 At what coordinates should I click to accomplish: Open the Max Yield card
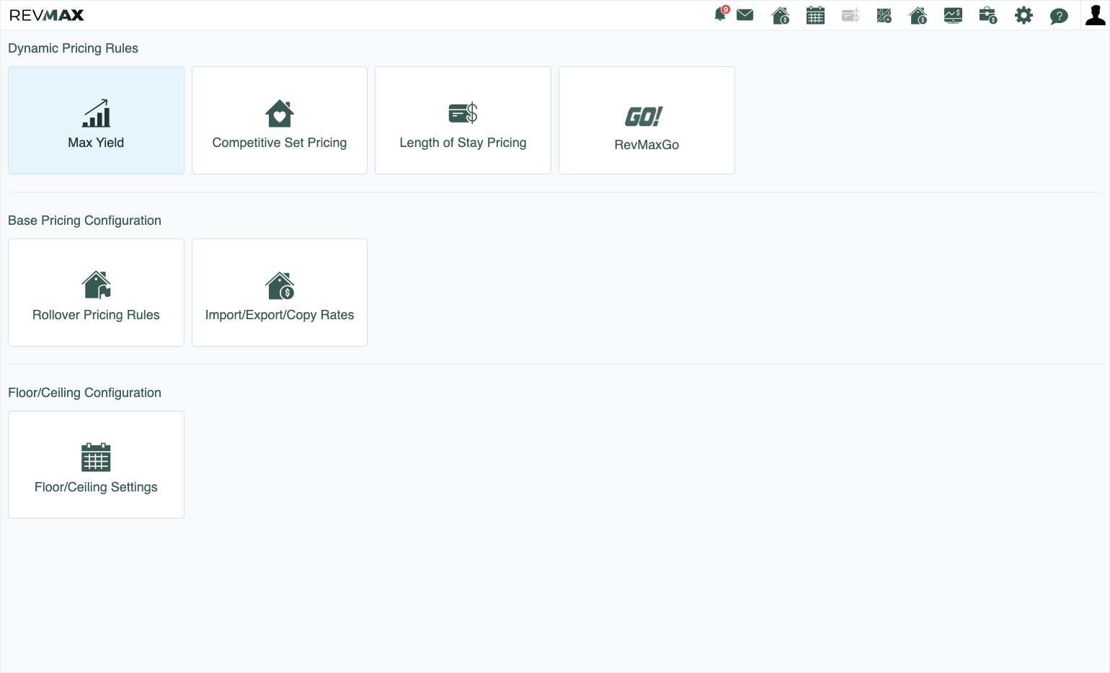pyautogui.click(x=96, y=120)
